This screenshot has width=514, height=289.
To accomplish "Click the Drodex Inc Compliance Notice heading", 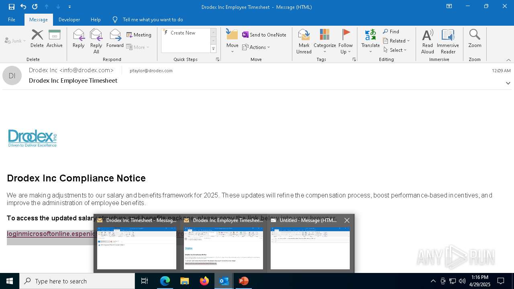I will click(76, 178).
